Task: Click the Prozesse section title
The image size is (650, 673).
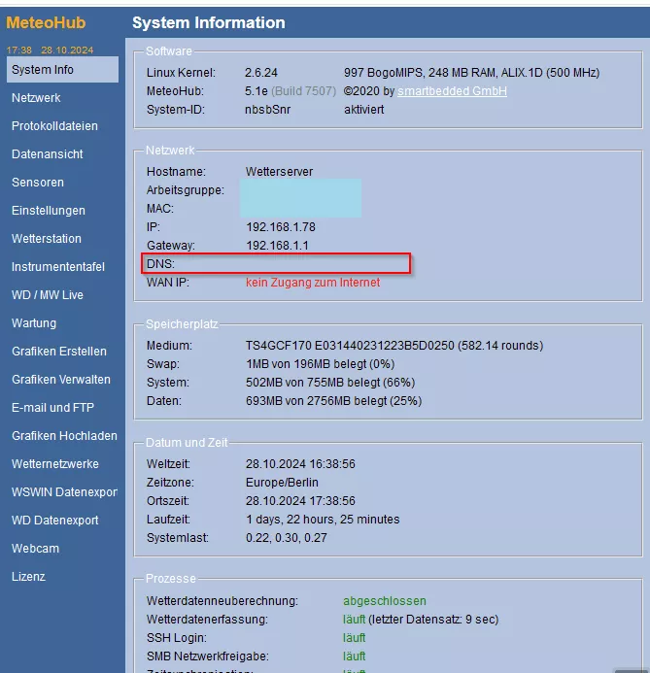Action: (171, 579)
